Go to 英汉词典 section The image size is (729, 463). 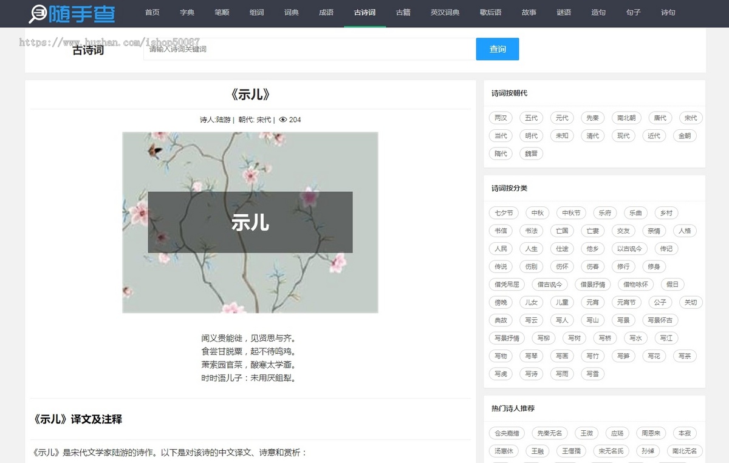[445, 12]
